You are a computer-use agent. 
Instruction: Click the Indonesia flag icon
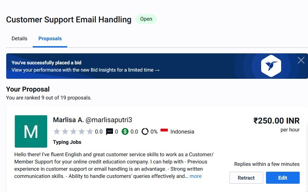pyautogui.click(x=164, y=131)
